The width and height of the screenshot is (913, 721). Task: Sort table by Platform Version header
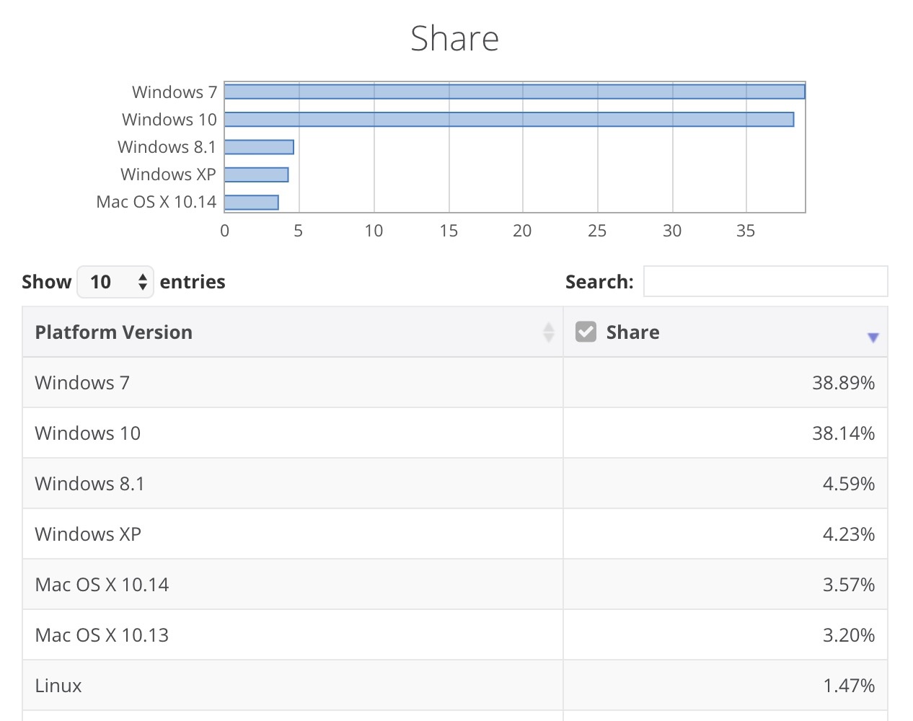tap(114, 332)
